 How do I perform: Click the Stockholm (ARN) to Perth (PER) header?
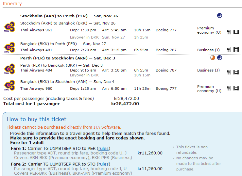(x=69, y=16)
